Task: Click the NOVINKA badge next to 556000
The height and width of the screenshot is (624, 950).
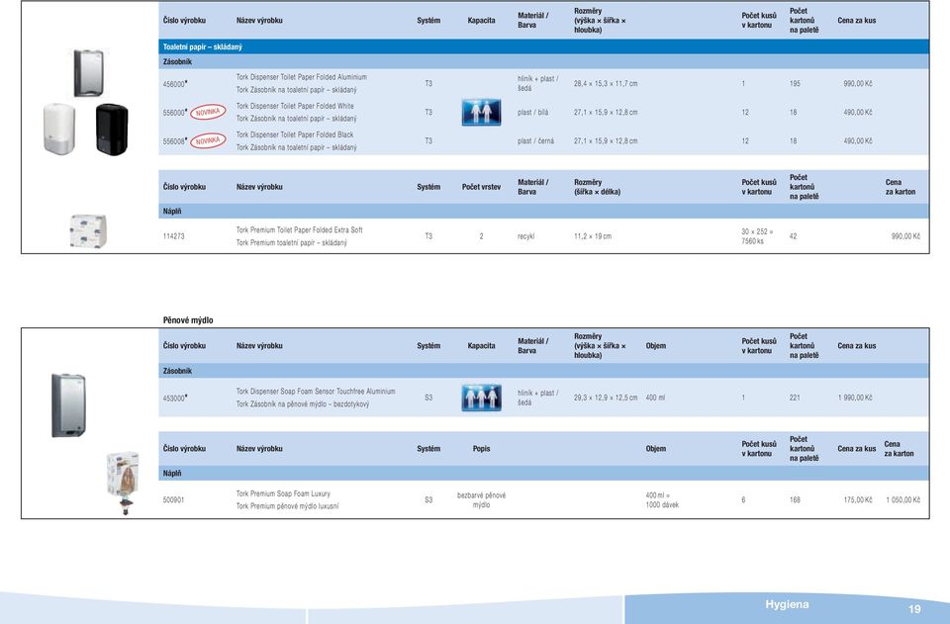Action: point(208,112)
